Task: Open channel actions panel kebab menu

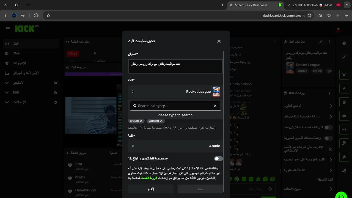Action: coord(329,94)
